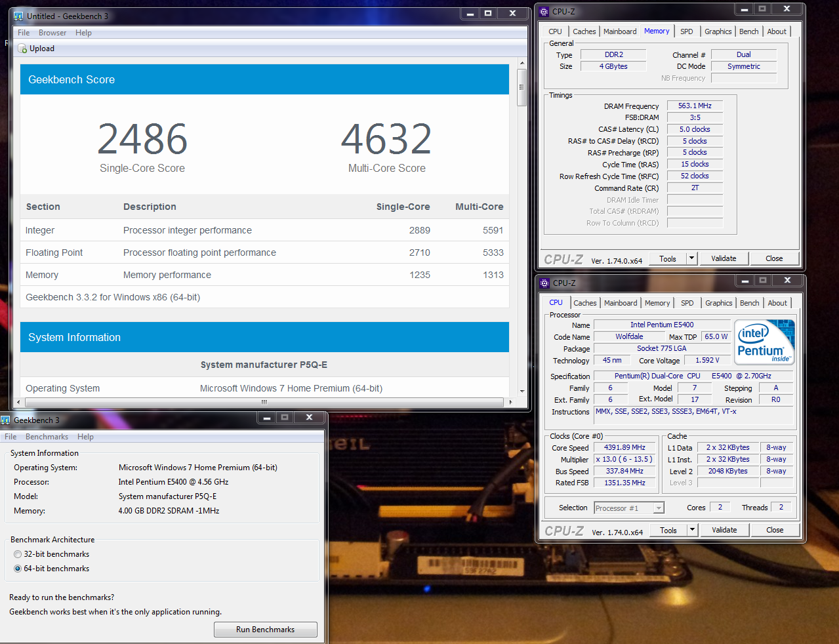Open File menu in lower Geekbench 3 window
Viewport: 839px width, 644px height.
pos(10,437)
